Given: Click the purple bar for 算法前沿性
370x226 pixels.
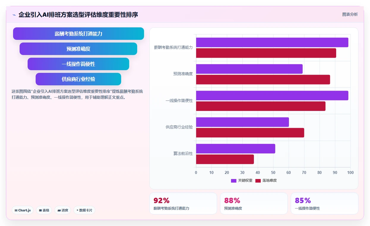Looking at the screenshot, I should pyautogui.click(x=235, y=149).
